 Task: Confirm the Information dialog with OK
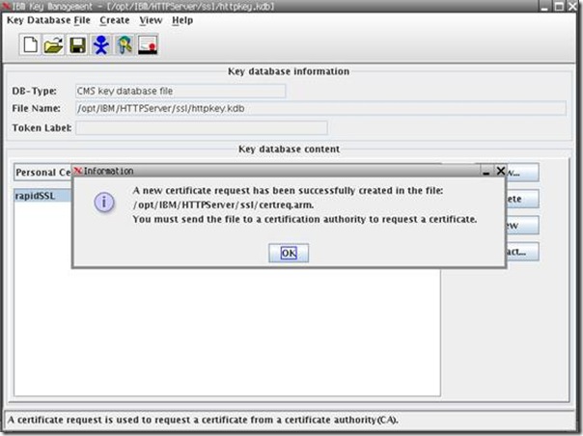(289, 253)
